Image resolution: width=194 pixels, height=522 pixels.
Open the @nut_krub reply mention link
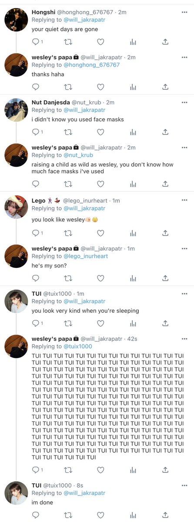tap(78, 155)
